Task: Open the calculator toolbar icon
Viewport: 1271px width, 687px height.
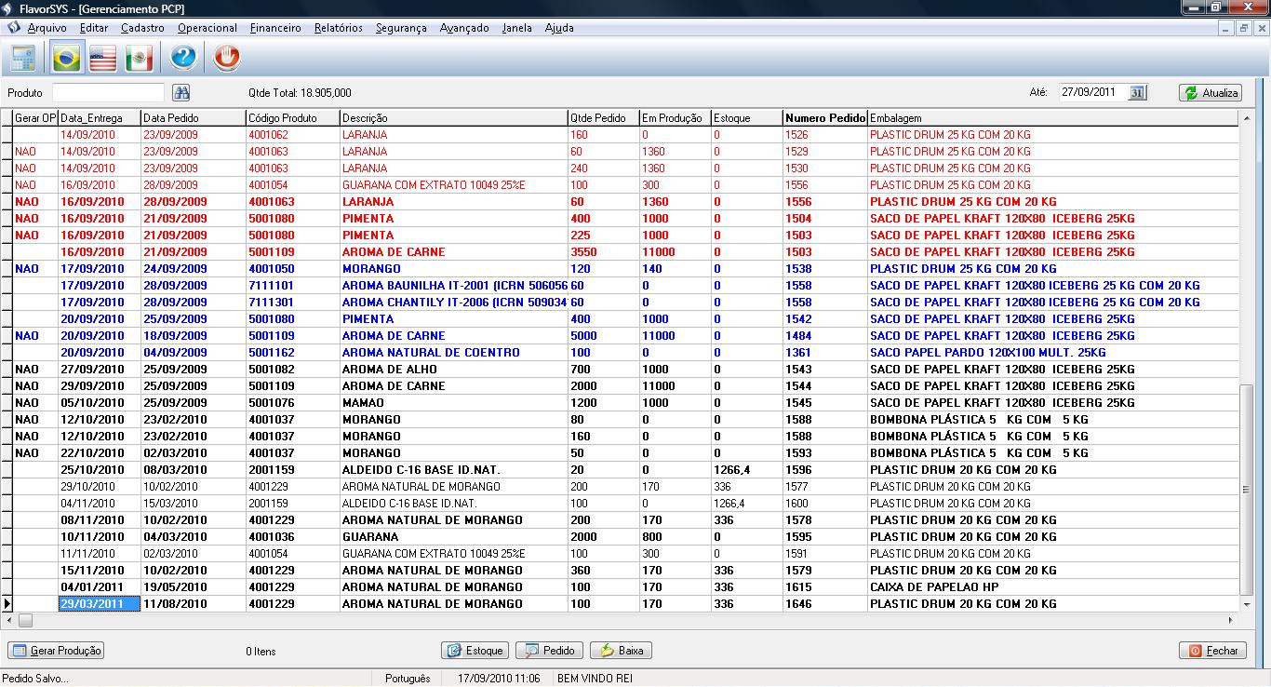Action: [x=23, y=59]
